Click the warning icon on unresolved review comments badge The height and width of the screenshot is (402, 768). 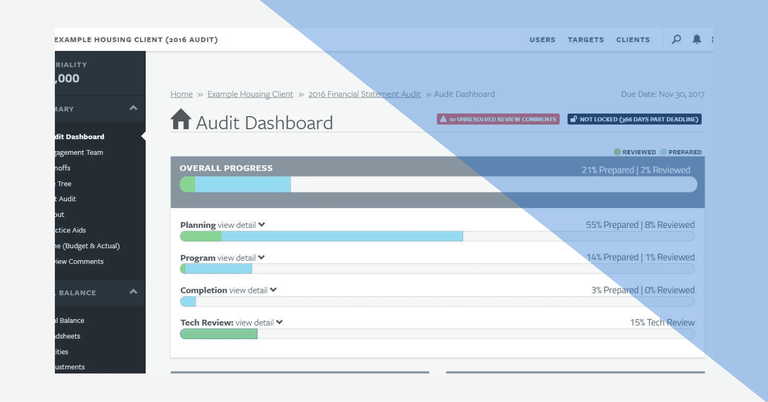(x=443, y=119)
